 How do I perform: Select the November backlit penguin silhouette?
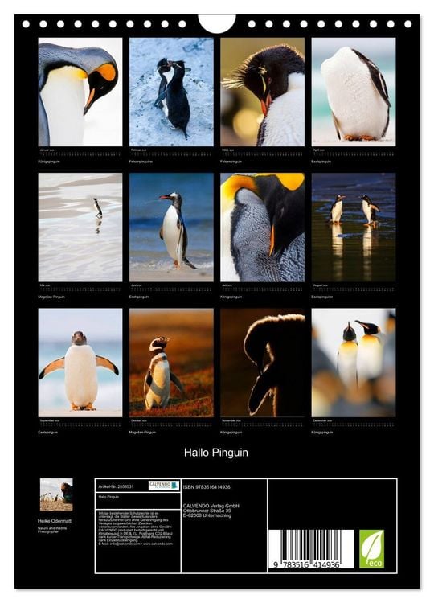(263, 363)
